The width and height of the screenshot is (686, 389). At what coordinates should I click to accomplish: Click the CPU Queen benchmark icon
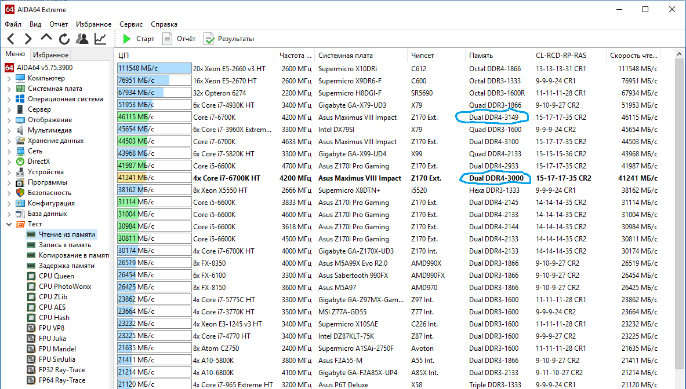[x=31, y=276]
